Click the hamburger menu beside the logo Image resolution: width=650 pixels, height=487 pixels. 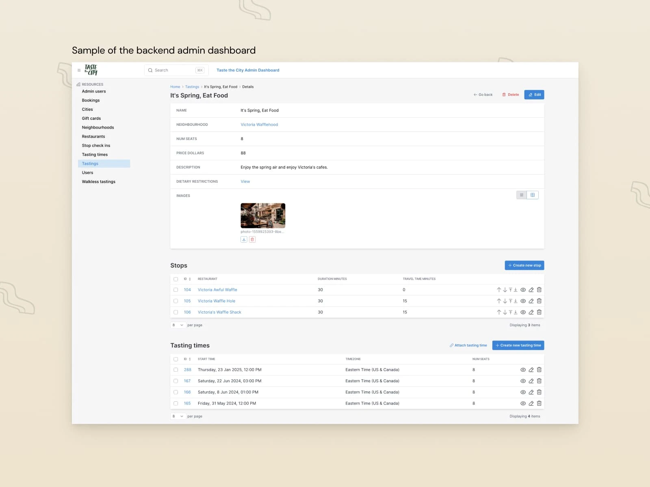click(79, 70)
